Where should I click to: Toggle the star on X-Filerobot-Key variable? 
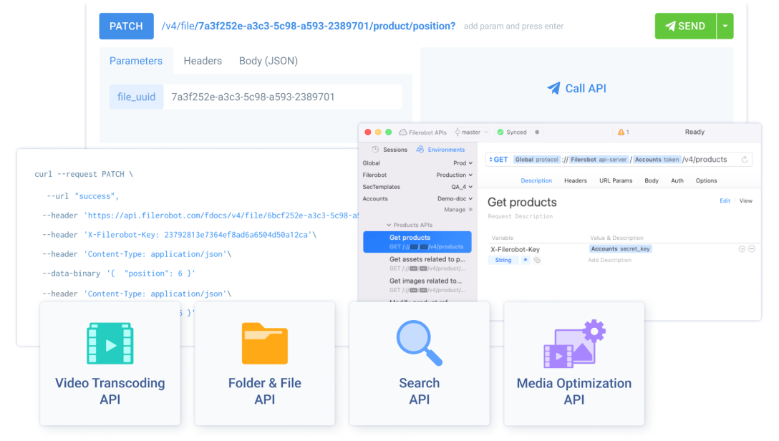(x=525, y=261)
